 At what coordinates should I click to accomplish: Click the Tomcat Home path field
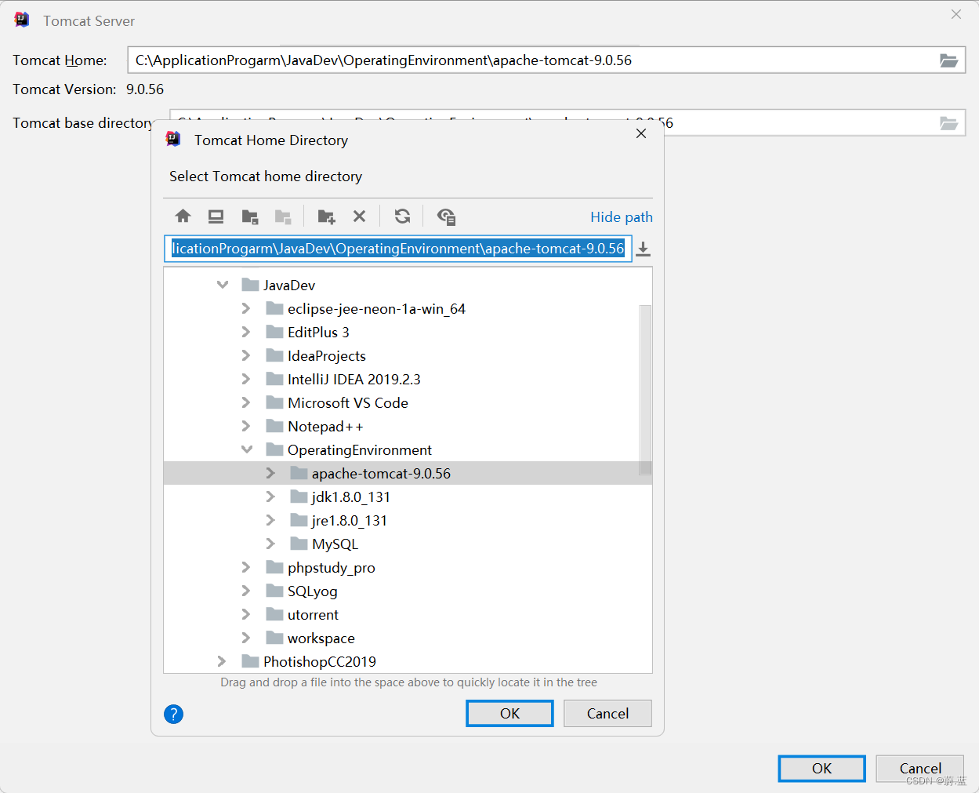(x=546, y=60)
